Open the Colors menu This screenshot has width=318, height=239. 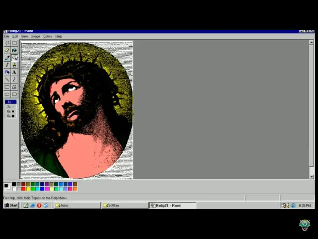click(x=48, y=36)
